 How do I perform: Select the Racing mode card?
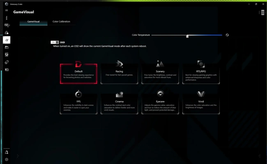pos(120,73)
